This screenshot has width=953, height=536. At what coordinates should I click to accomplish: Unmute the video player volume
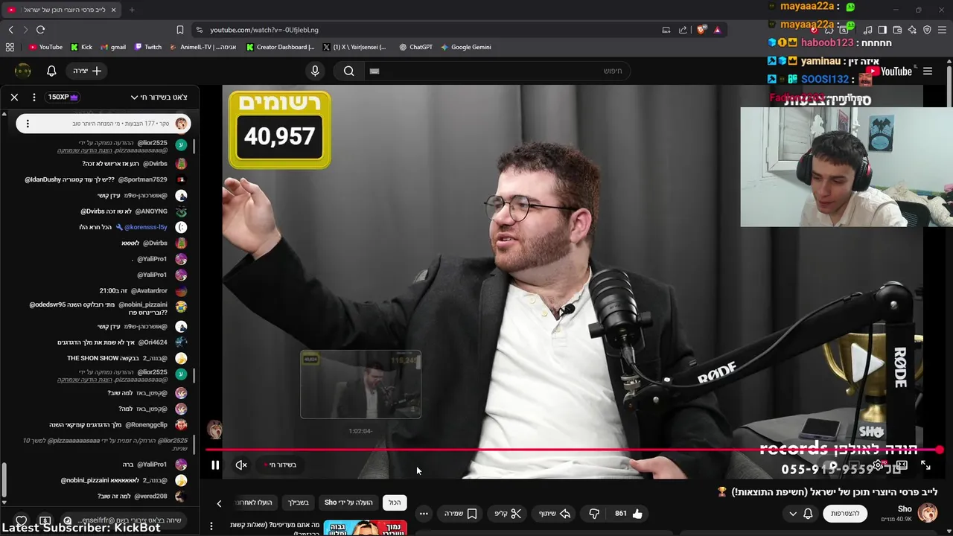(241, 465)
